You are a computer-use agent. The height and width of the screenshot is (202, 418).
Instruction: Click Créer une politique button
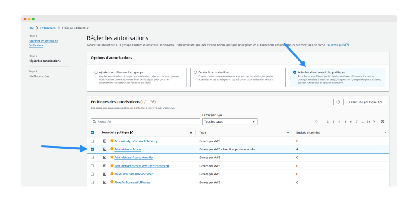[x=365, y=102]
